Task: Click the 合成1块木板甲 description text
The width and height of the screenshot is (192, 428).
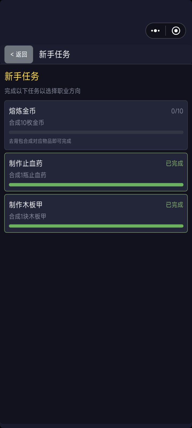Action: 27,216
